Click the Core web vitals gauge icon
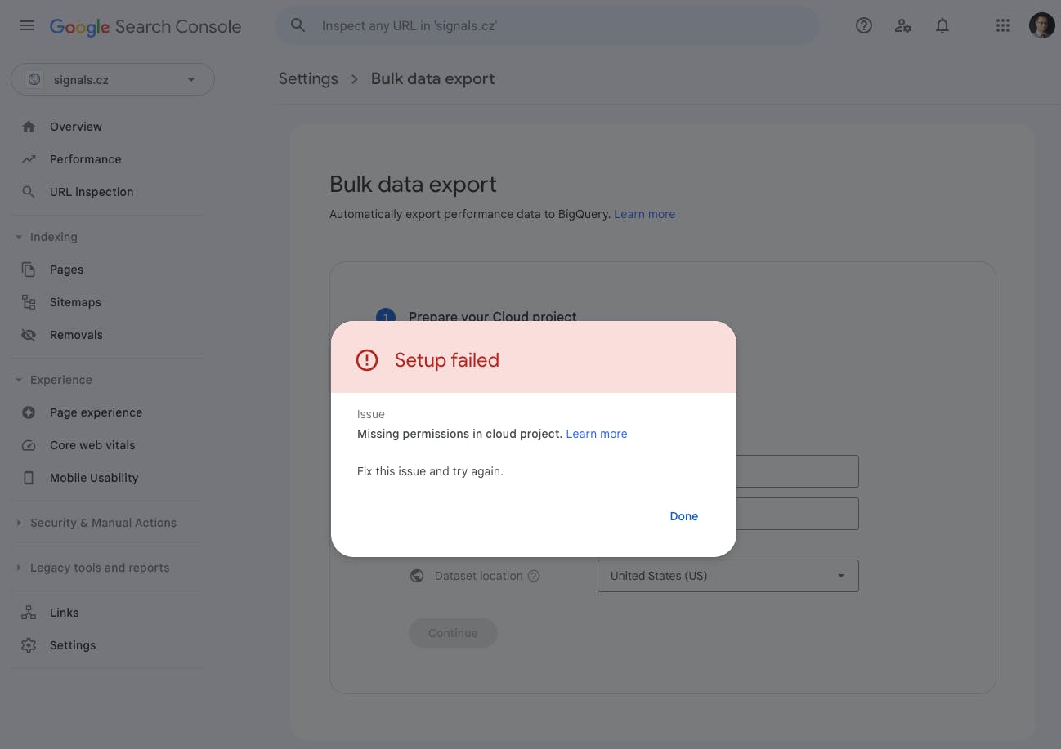Screen dimensions: 1061x749 [x=29, y=445]
